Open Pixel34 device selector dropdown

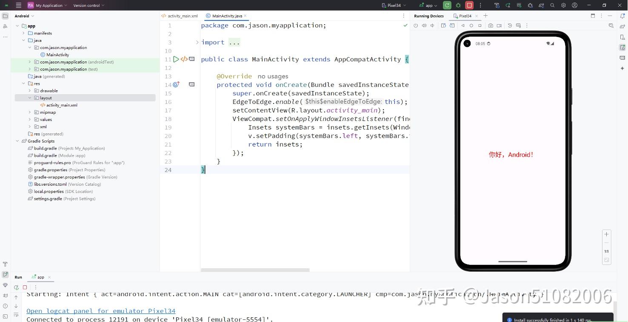(x=394, y=5)
